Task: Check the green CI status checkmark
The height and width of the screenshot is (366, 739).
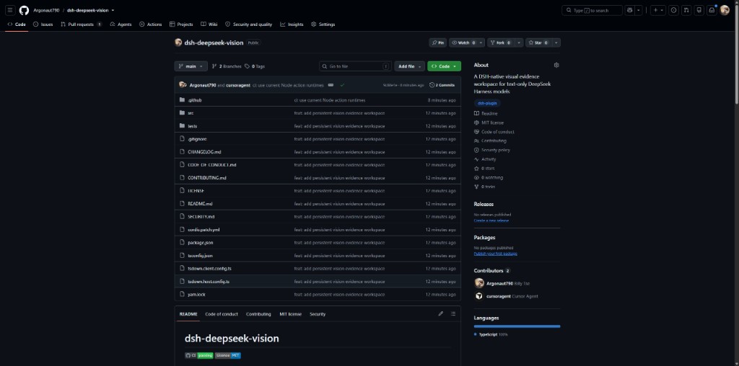Action: click(342, 85)
